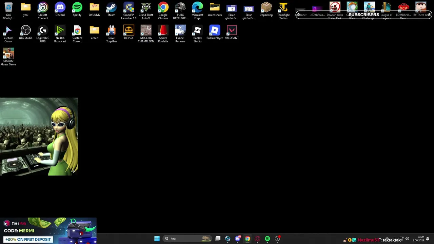Open BOMBANA Demo shortcut
434x244 pixels.
click(403, 11)
